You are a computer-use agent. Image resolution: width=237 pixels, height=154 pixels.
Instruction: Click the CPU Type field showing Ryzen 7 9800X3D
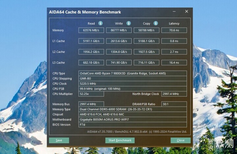tap(133, 73)
